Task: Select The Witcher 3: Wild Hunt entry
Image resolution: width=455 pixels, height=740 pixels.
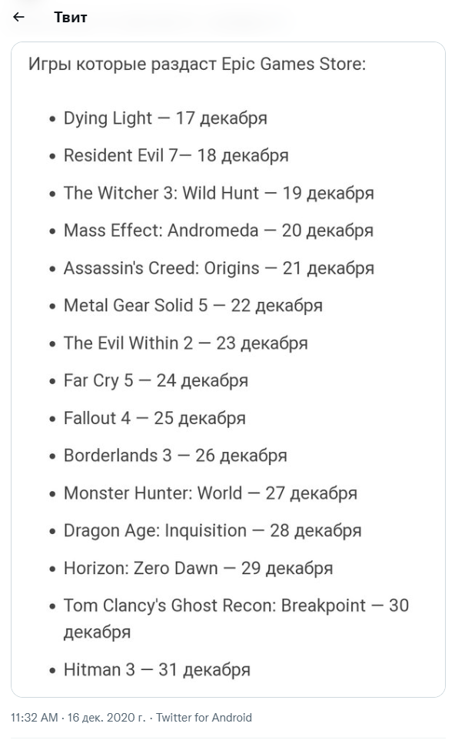Action: pos(219,193)
